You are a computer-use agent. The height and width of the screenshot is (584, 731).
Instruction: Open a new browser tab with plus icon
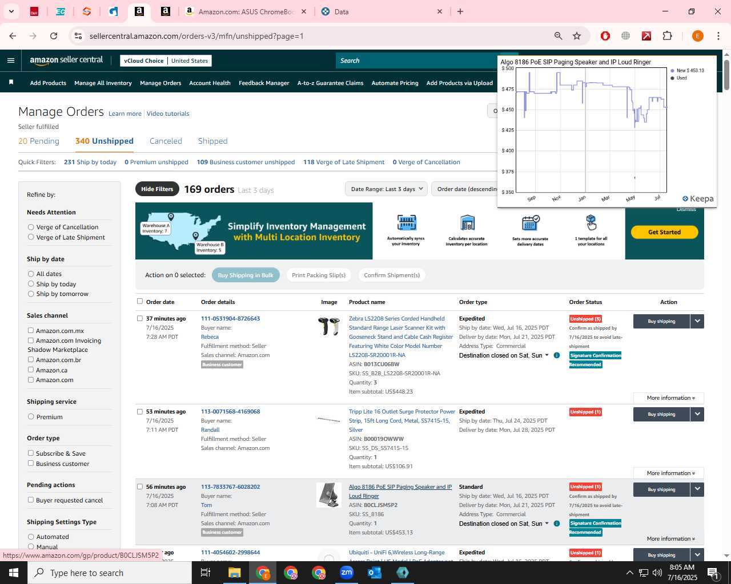pyautogui.click(x=460, y=11)
